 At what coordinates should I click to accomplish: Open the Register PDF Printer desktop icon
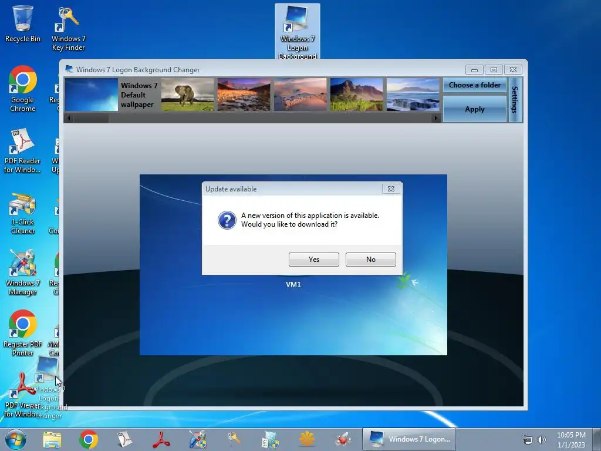(x=23, y=333)
